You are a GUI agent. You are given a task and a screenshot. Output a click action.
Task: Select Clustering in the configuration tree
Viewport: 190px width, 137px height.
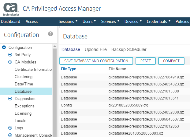pos(24,77)
